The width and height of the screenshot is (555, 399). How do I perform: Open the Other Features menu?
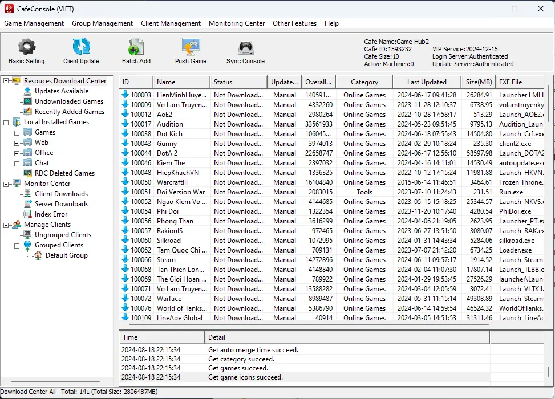294,23
